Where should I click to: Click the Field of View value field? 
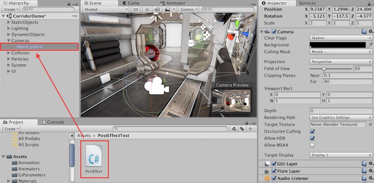[x=363, y=69]
